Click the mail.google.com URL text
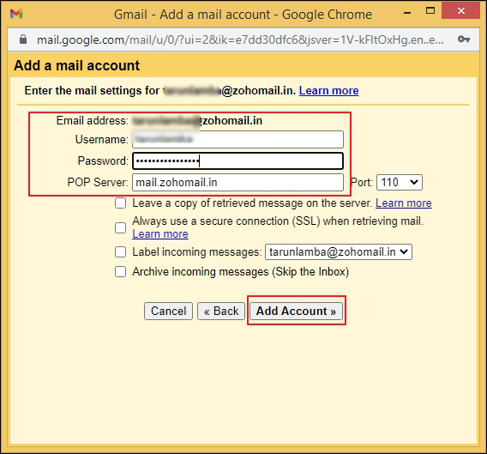 pos(240,39)
